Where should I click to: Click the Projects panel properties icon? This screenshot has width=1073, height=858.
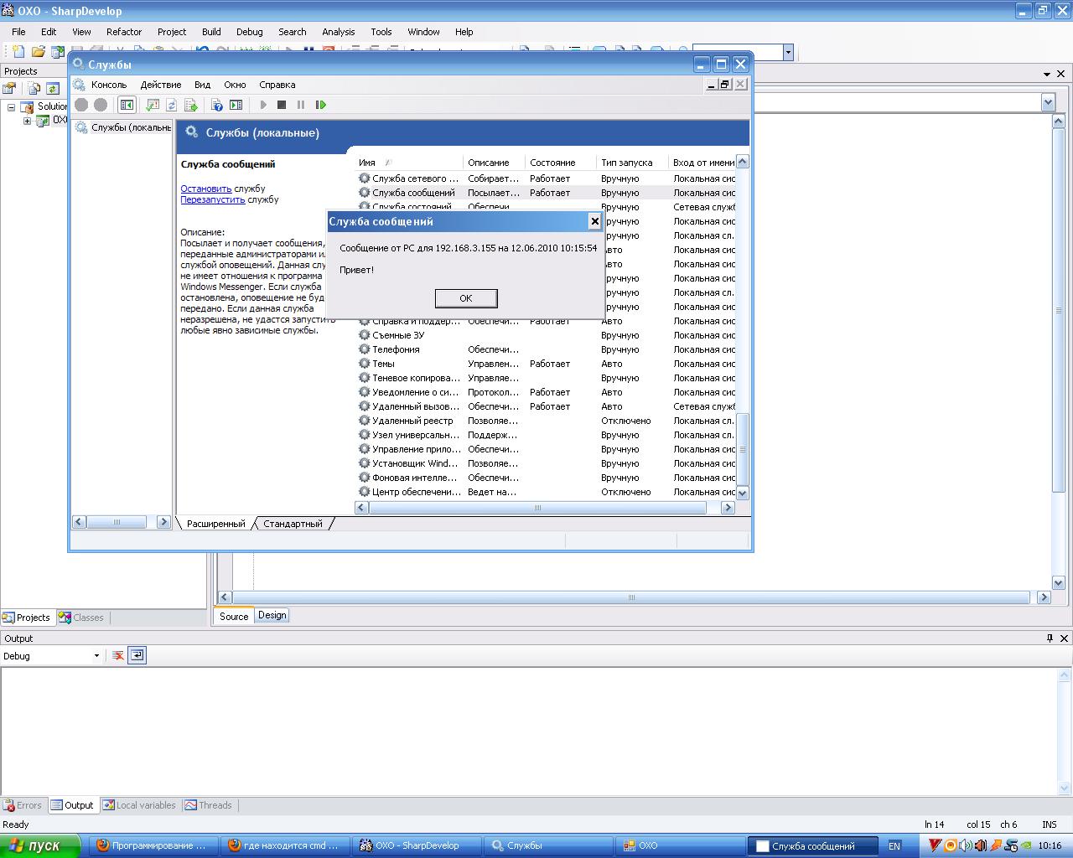(10, 88)
